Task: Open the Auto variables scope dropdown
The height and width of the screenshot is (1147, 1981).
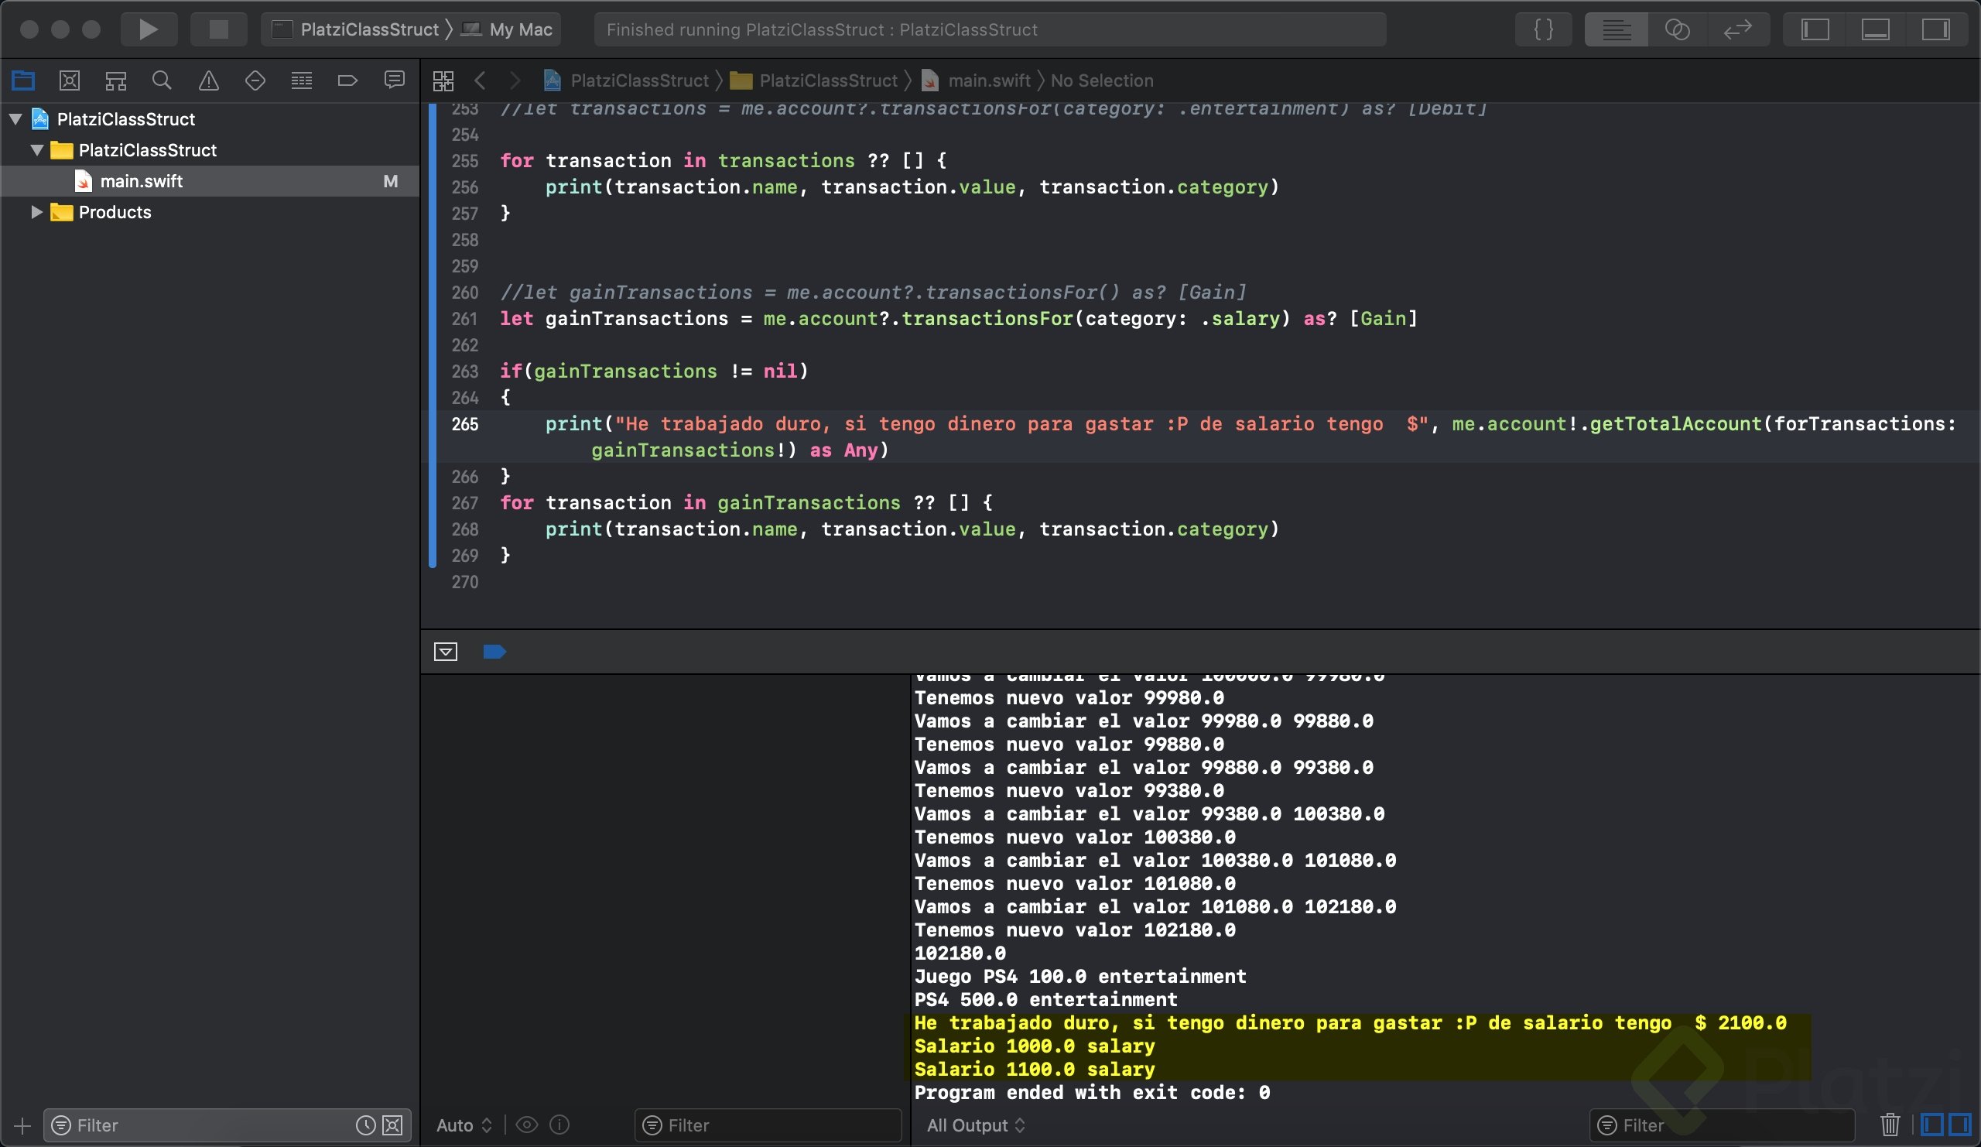Action: (464, 1125)
